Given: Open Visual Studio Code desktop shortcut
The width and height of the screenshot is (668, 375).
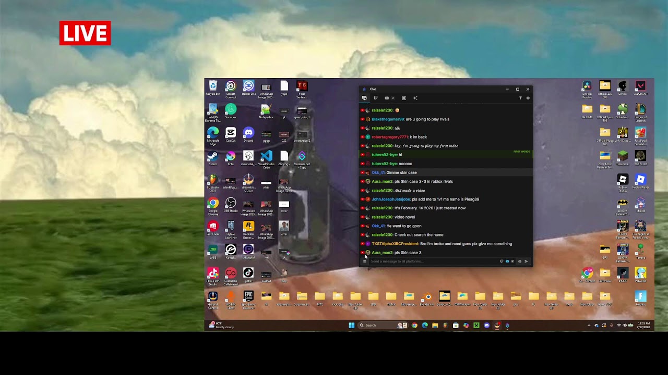Looking at the screenshot, I should pyautogui.click(x=266, y=159).
